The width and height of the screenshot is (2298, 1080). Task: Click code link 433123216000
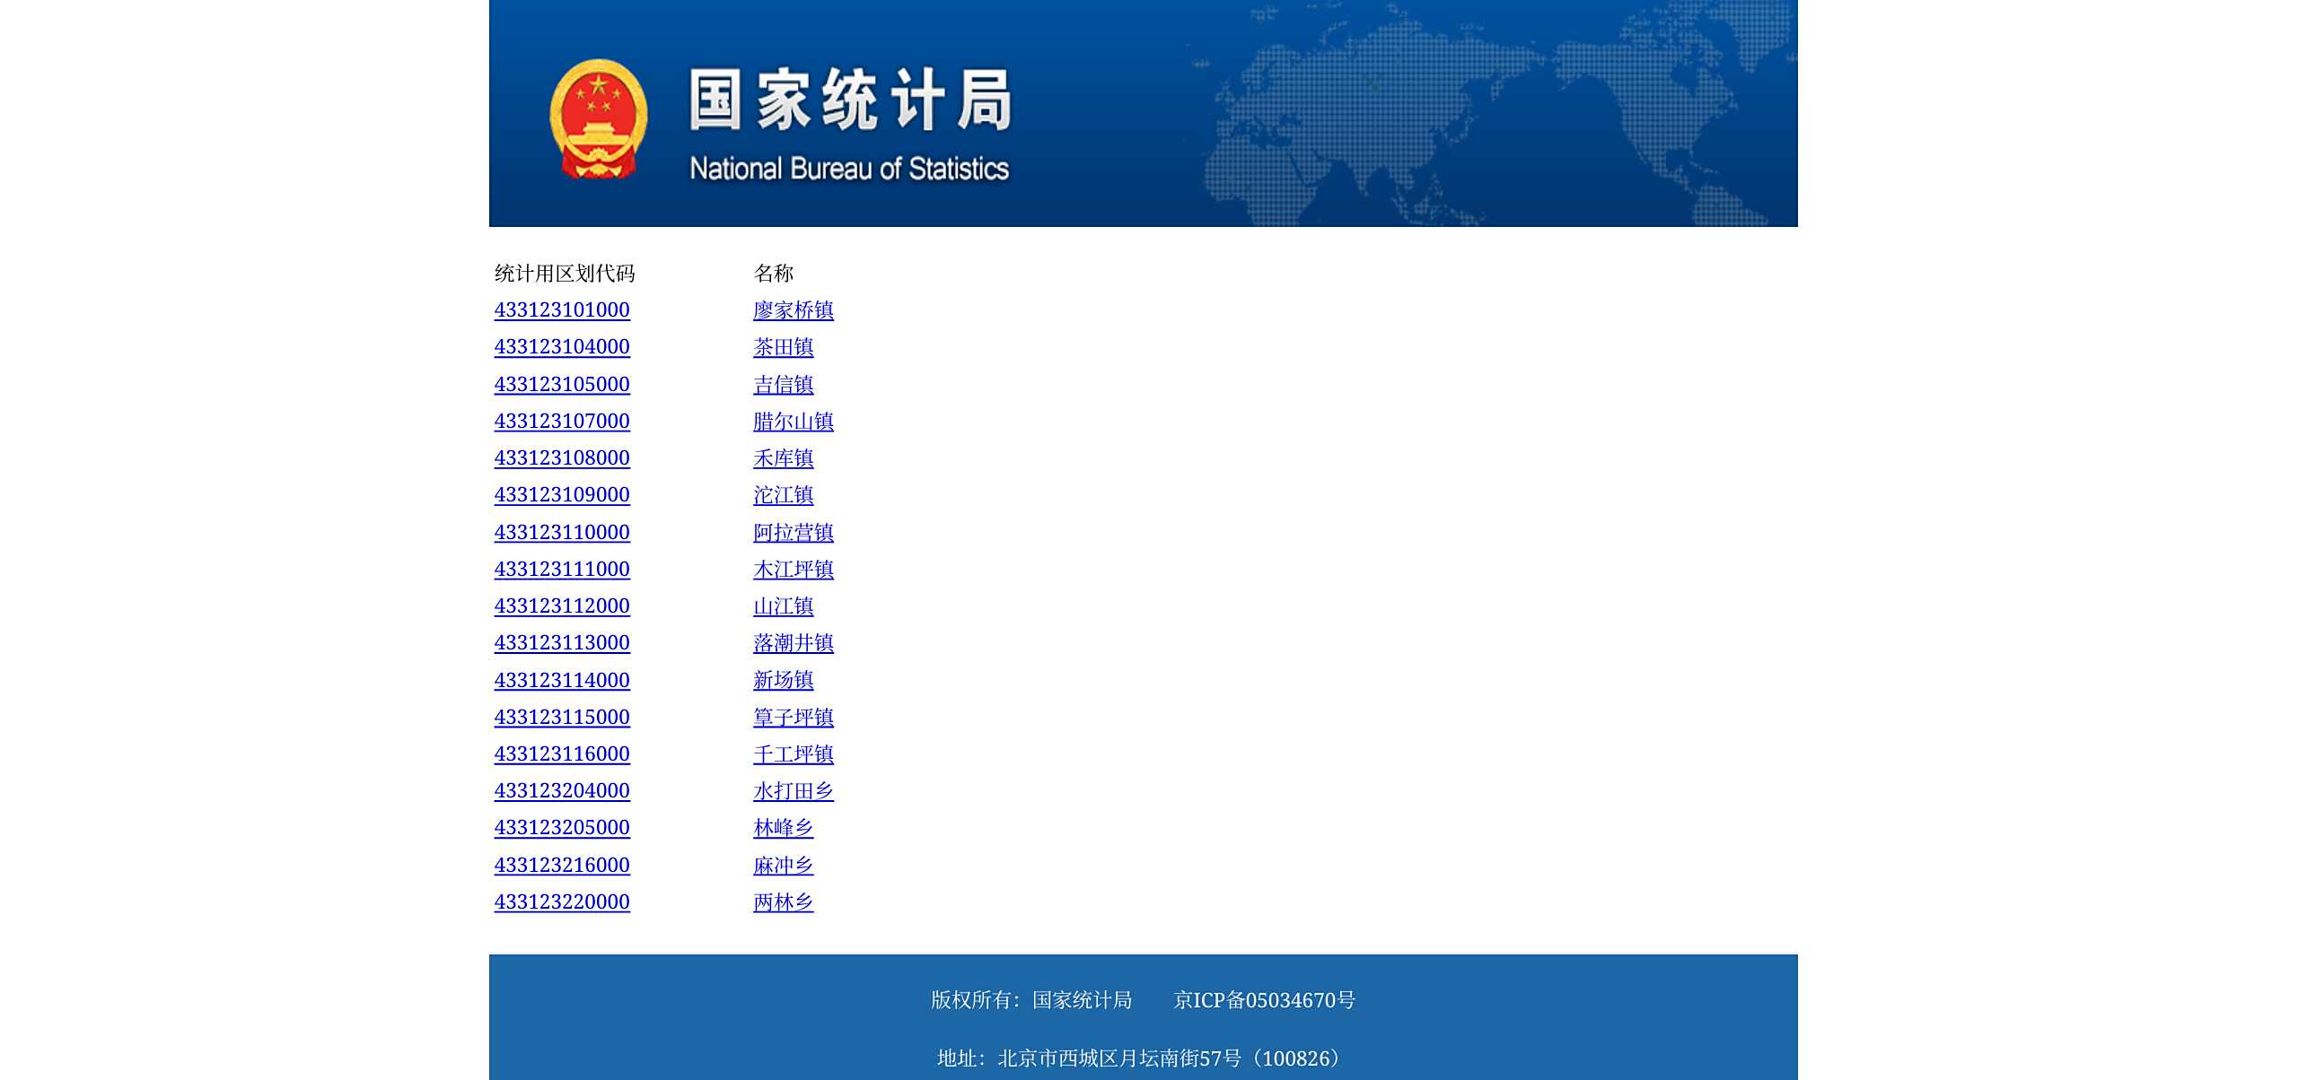click(x=562, y=866)
